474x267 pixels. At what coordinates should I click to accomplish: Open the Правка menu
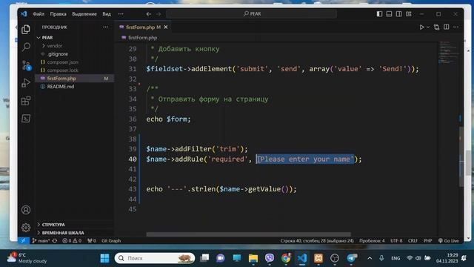[x=58, y=14]
